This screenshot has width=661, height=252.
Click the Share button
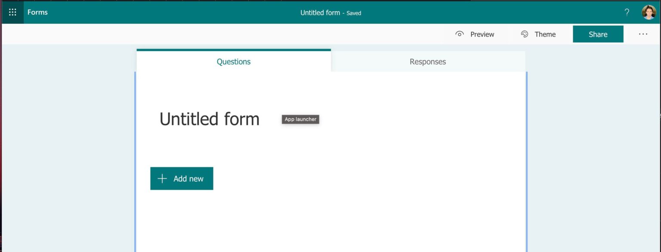pos(598,34)
